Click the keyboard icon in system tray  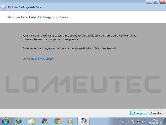click(123, 121)
